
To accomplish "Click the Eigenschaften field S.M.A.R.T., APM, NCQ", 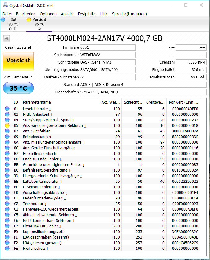I will (143, 92).
